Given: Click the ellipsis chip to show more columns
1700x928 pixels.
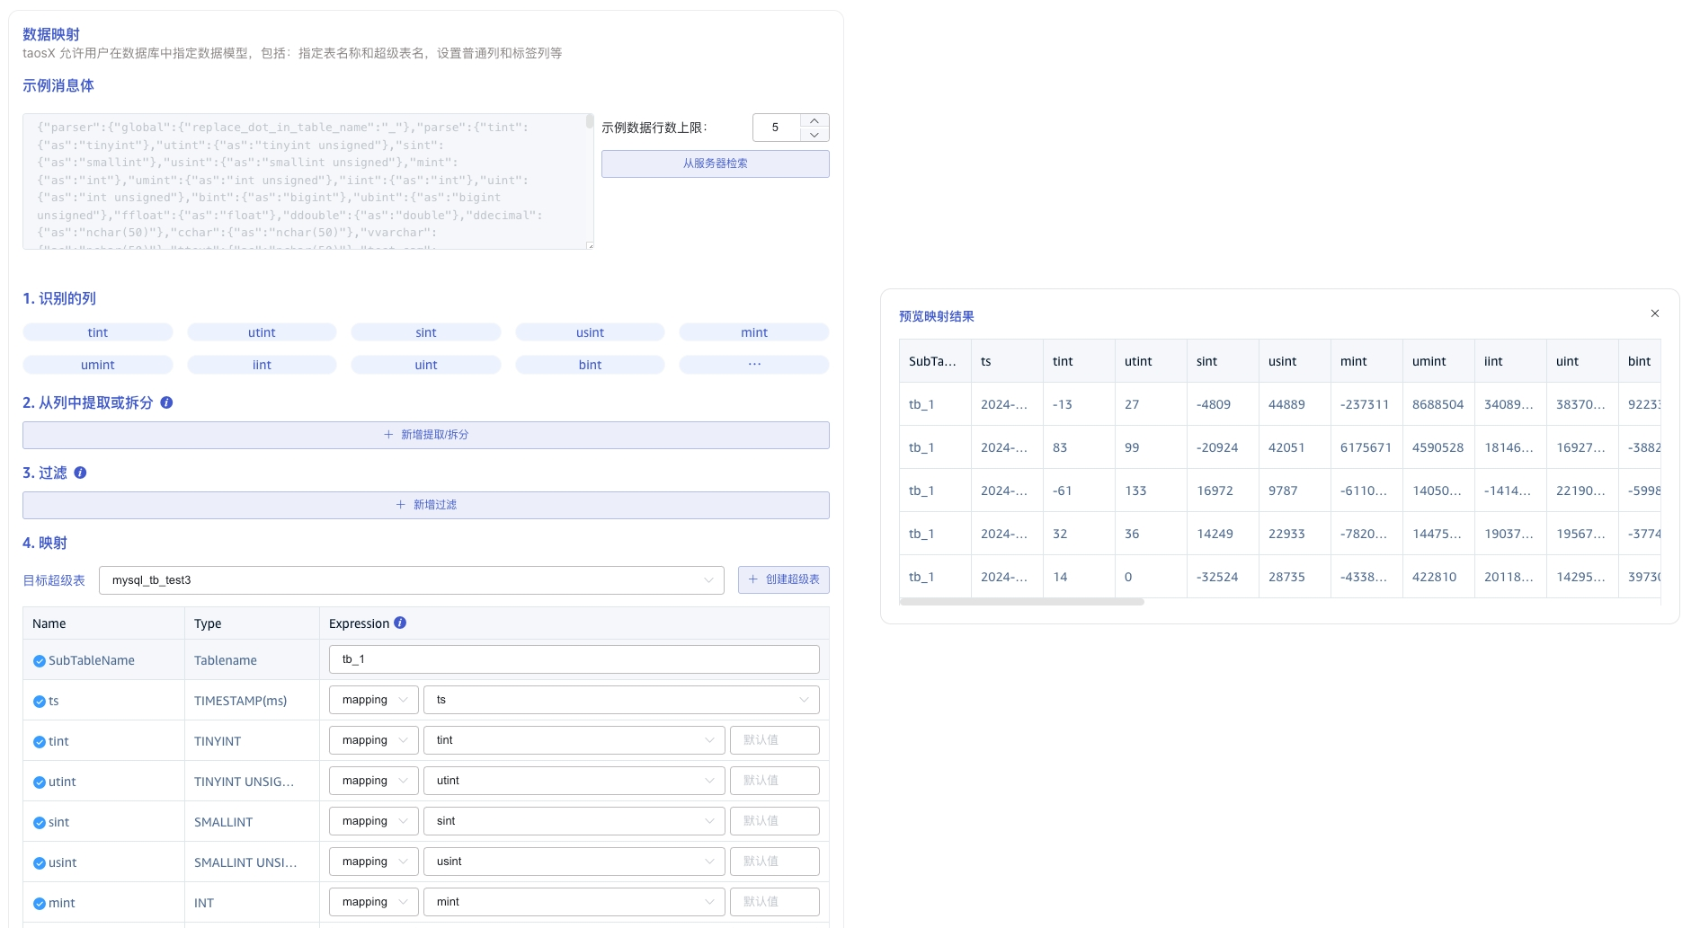Looking at the screenshot, I should pyautogui.click(x=753, y=365).
